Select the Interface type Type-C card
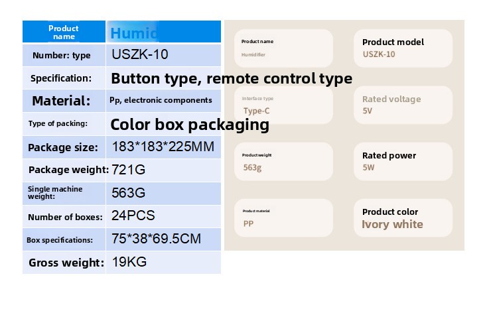 tap(283, 105)
